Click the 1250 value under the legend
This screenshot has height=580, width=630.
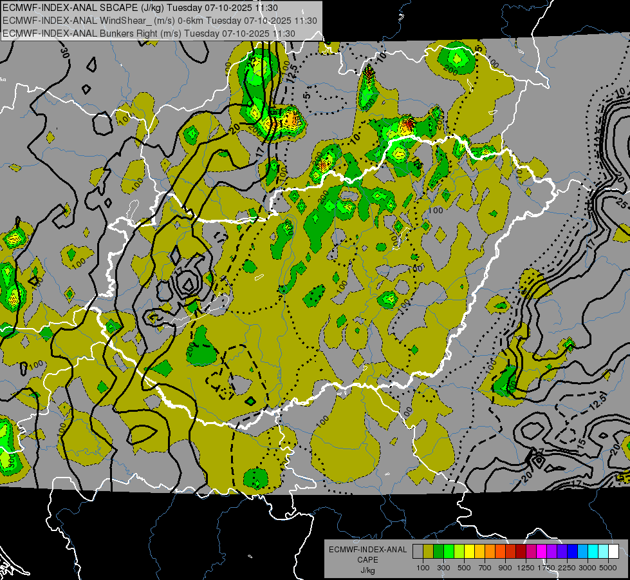point(526,568)
